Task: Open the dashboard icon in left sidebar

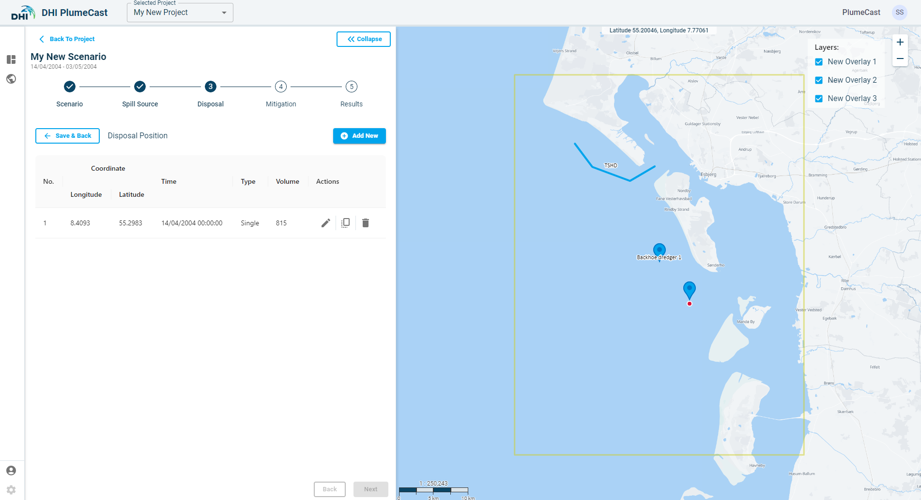Action: 11,59
